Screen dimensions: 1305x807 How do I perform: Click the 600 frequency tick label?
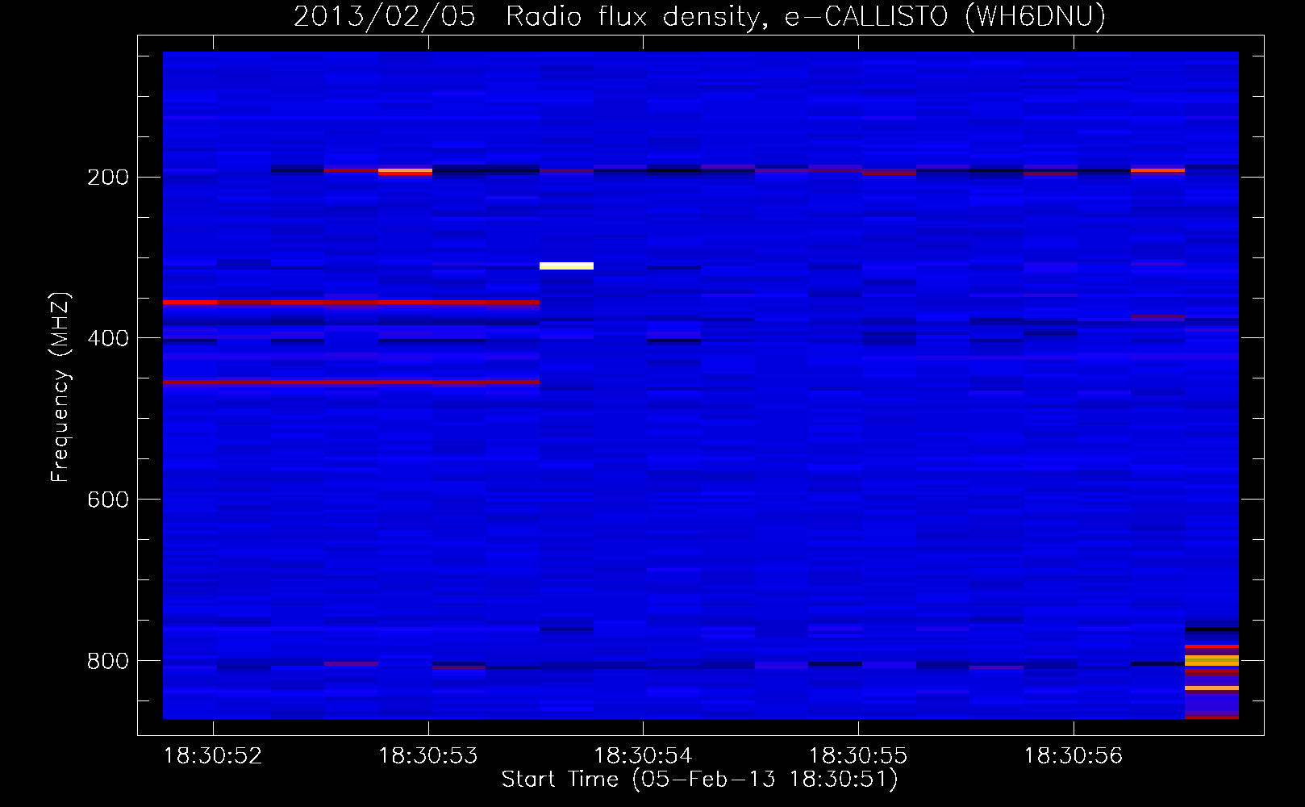point(108,500)
